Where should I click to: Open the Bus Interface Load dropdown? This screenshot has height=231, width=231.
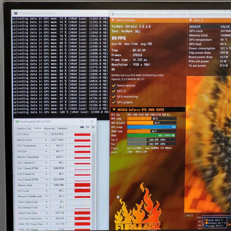(47, 208)
